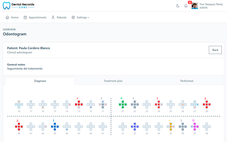Image resolution: width=227 pixels, height=142 pixels.
Task: Expand the Settings dropdown menu
Action: [80, 17]
